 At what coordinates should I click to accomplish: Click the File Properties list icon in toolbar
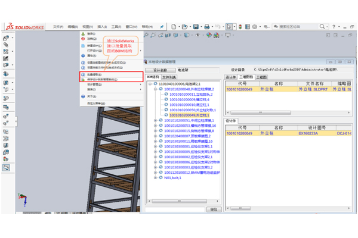[x=248, y=27]
